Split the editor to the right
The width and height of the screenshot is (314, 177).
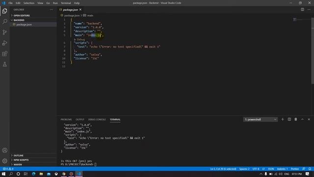302,9
